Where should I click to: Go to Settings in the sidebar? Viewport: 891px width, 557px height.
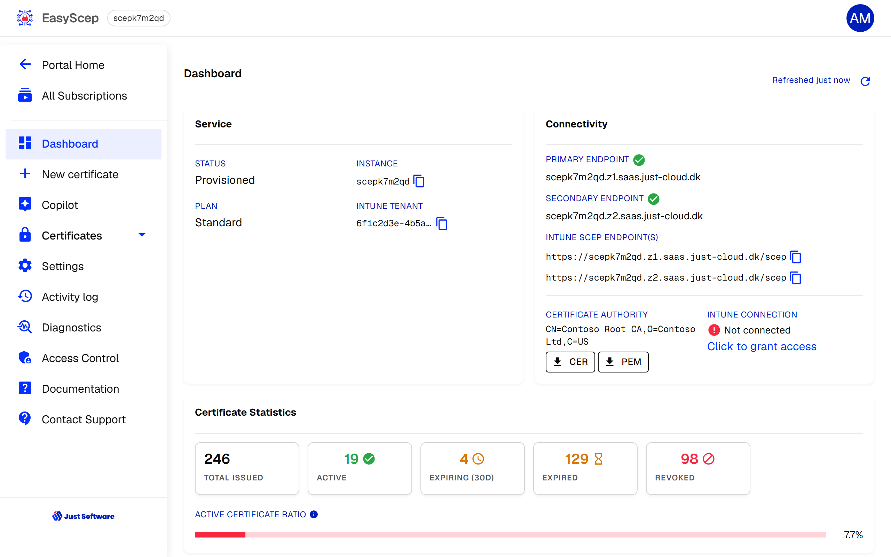pos(84,266)
